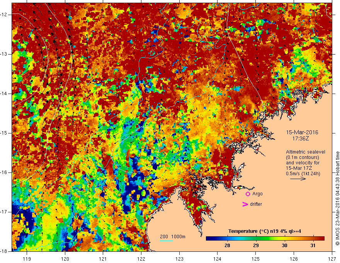Click the cyan bathymetry line legend sample
This screenshot has height=263, width=340.
(166, 241)
